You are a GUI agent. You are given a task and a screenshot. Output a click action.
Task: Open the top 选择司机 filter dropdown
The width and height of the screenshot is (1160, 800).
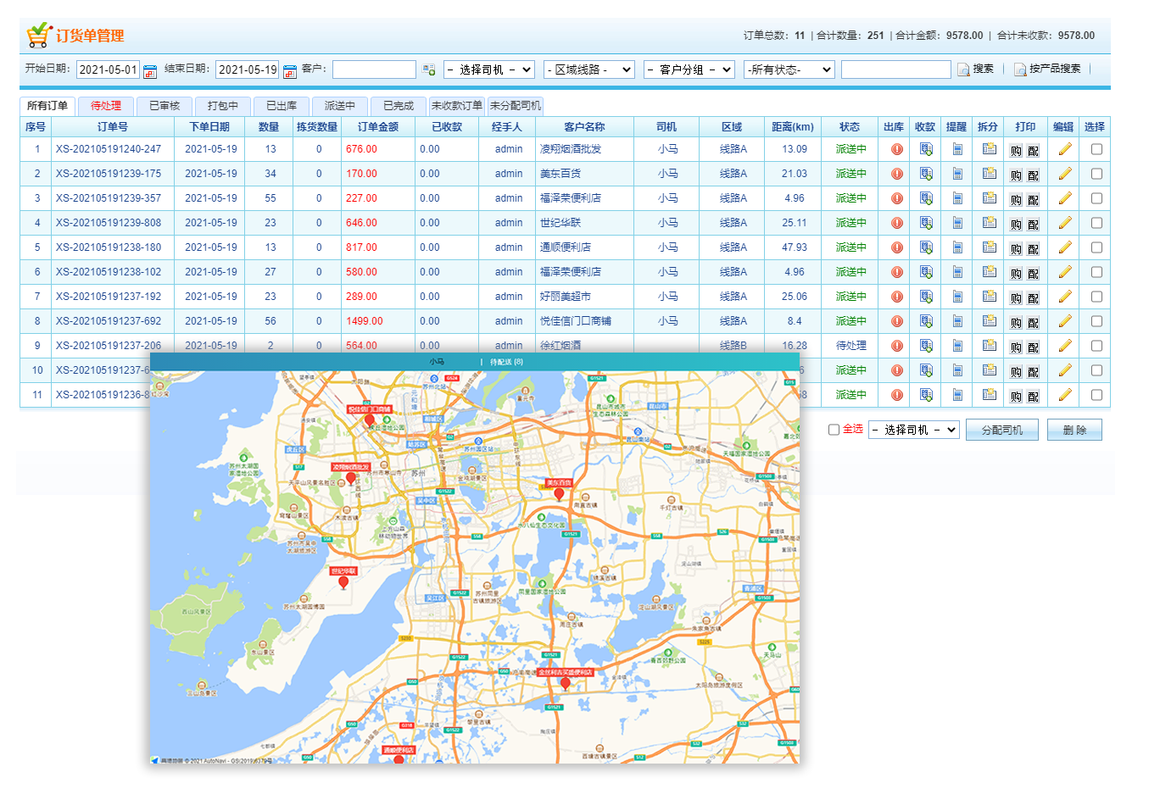(x=489, y=69)
